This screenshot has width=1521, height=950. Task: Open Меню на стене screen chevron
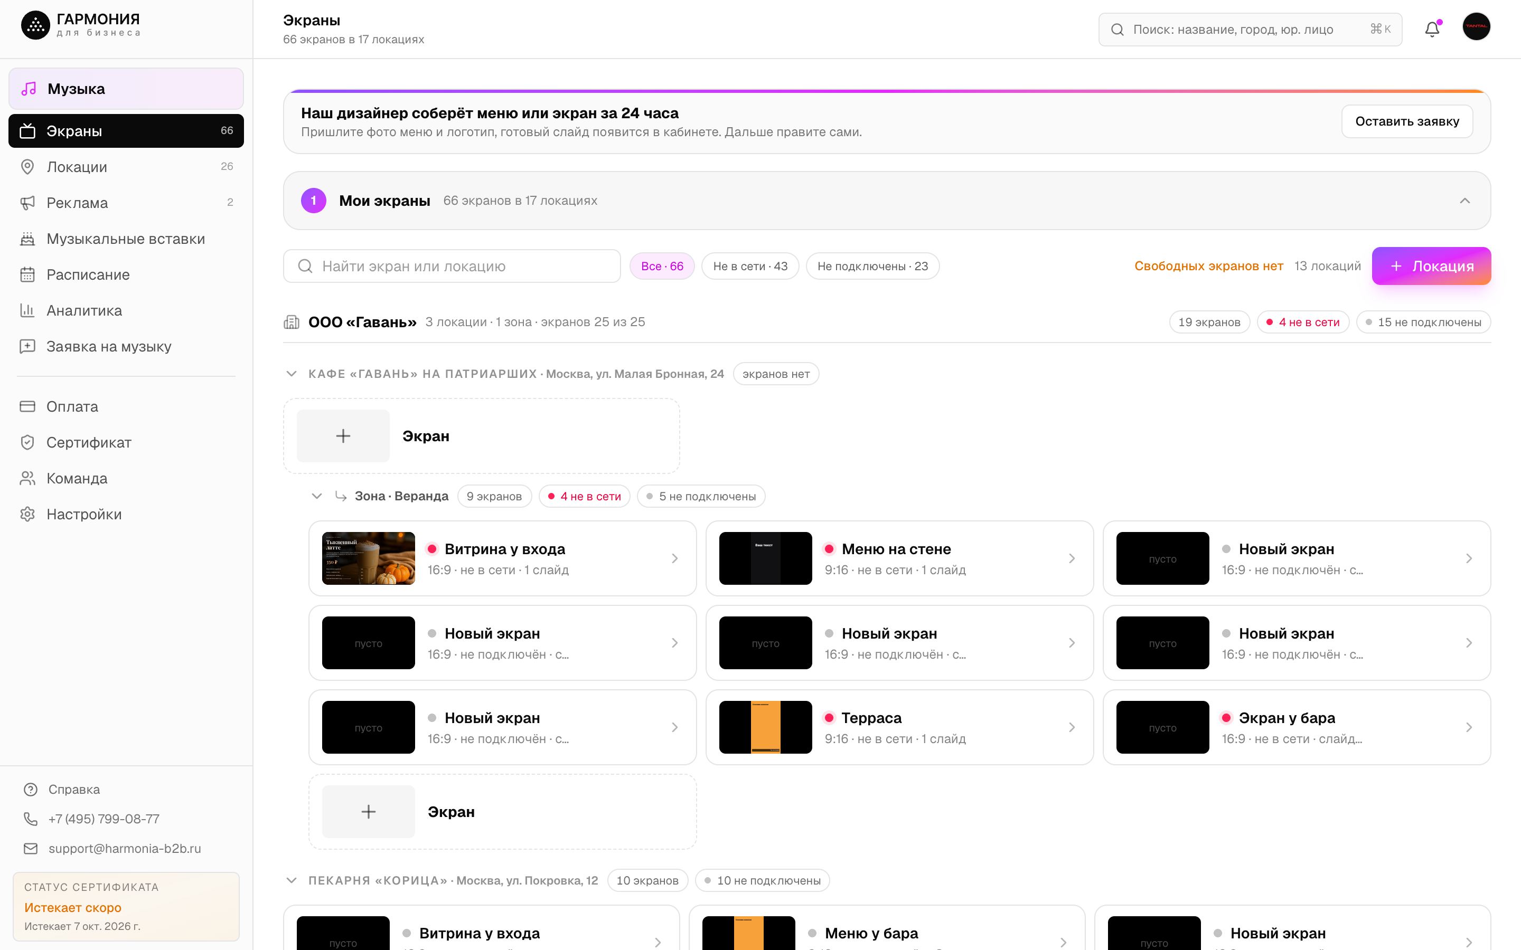[1072, 558]
